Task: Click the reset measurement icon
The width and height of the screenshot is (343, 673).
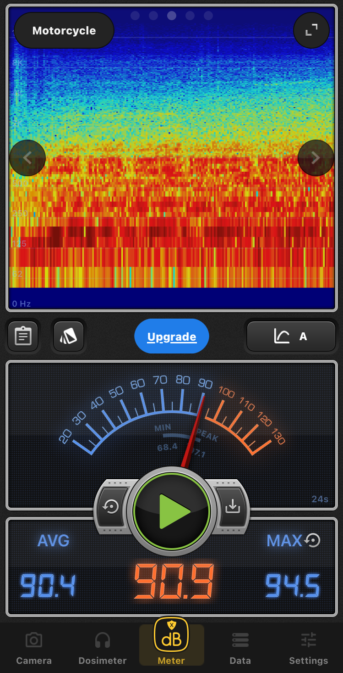Action: pyautogui.click(x=111, y=506)
